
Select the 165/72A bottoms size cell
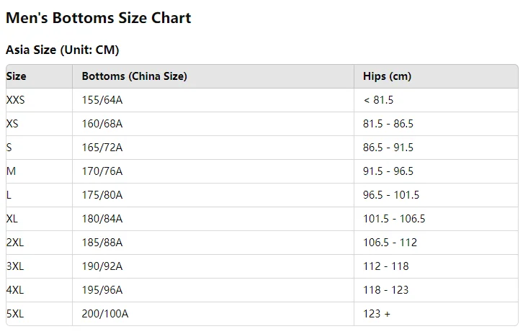(102, 148)
